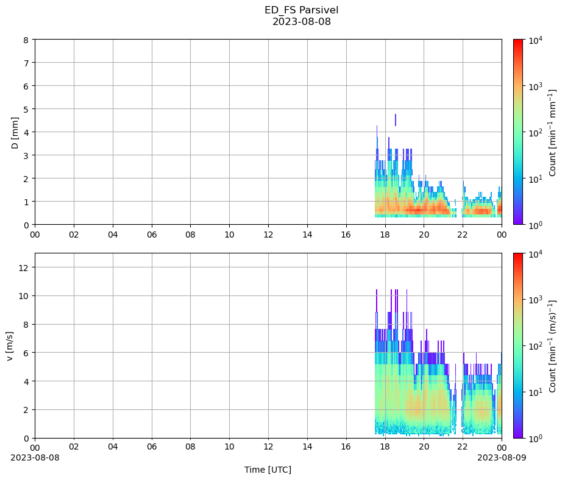Click the '12' time tick under the velocity plot
This screenshot has width=565, height=480.
tap(268, 447)
